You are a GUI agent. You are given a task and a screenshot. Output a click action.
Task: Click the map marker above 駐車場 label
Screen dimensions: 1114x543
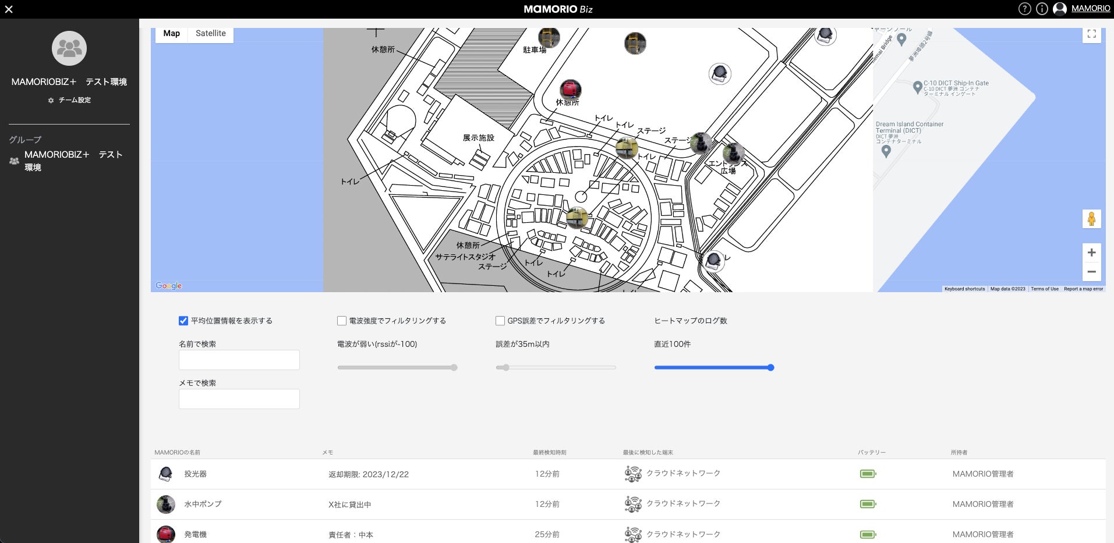tap(549, 37)
